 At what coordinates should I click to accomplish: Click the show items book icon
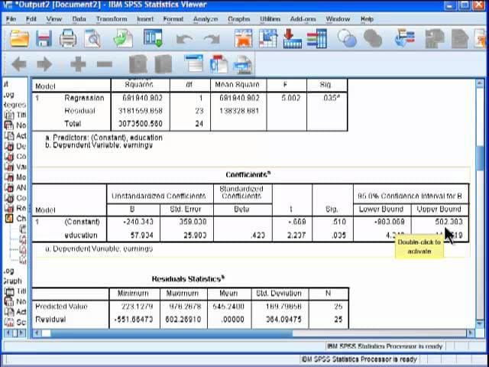[138, 64]
